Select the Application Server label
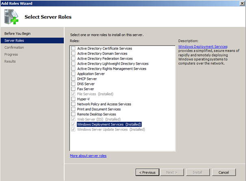This screenshot has height=181, width=246. pyautogui.click(x=91, y=74)
